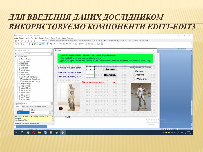The width and height of the screenshot is (203, 152).
Task: Pick the TPanel component icon
Action: [95, 44]
